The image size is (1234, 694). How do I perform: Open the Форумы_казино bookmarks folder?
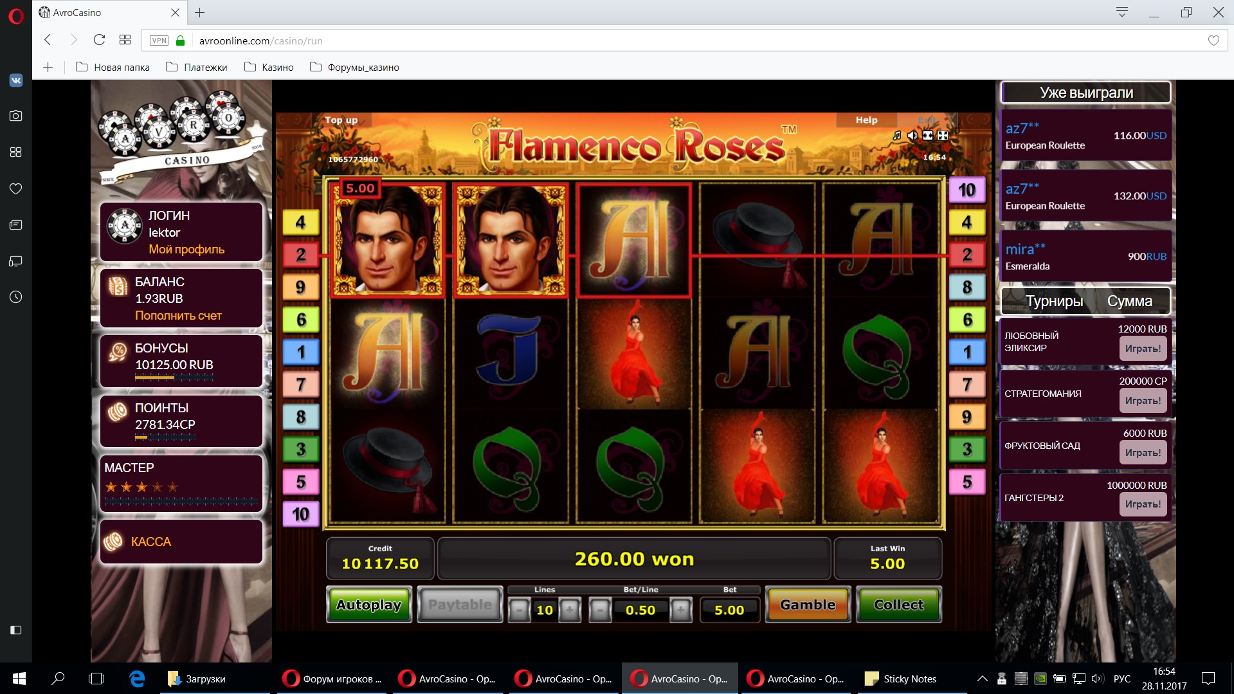pyautogui.click(x=354, y=67)
